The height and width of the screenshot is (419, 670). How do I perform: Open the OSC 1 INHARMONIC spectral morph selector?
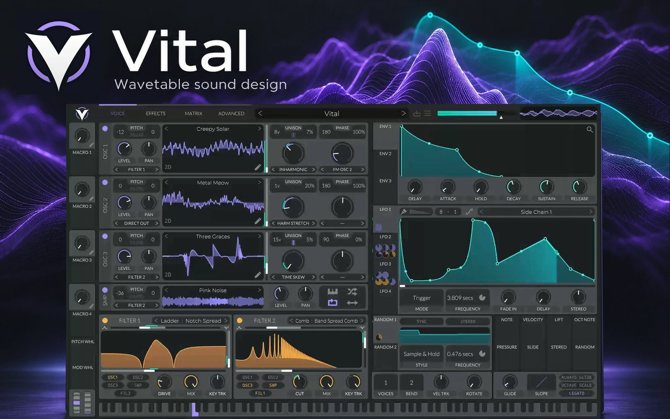(293, 169)
